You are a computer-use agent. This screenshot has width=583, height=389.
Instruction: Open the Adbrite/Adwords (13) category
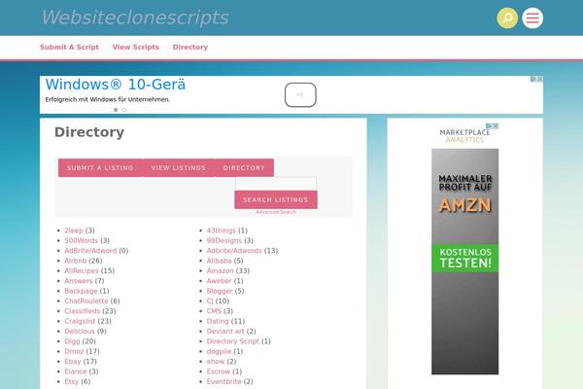tap(234, 251)
